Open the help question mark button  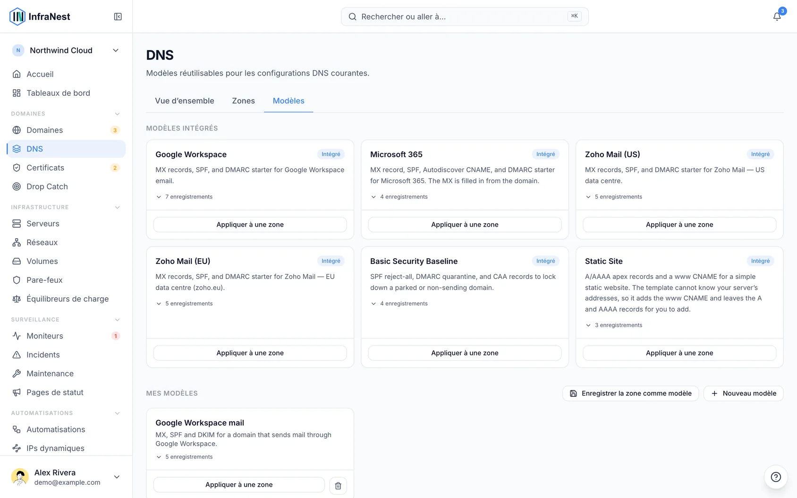[776, 477]
